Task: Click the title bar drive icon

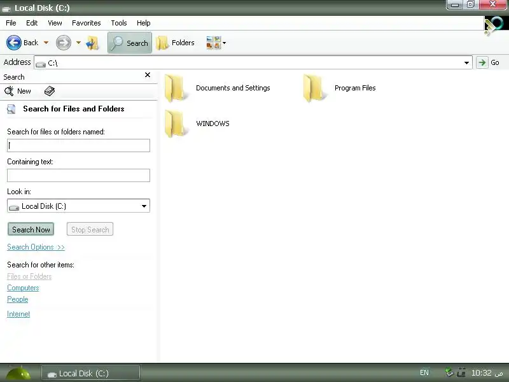Action: click(x=6, y=8)
